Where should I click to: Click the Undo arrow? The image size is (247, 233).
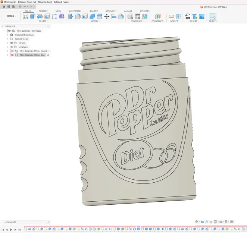tap(25, 7)
